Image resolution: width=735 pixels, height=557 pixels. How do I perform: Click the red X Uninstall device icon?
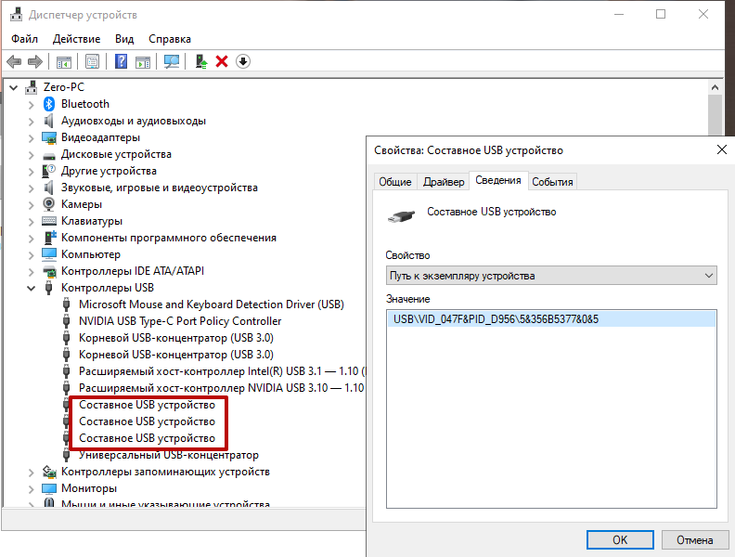(x=222, y=61)
